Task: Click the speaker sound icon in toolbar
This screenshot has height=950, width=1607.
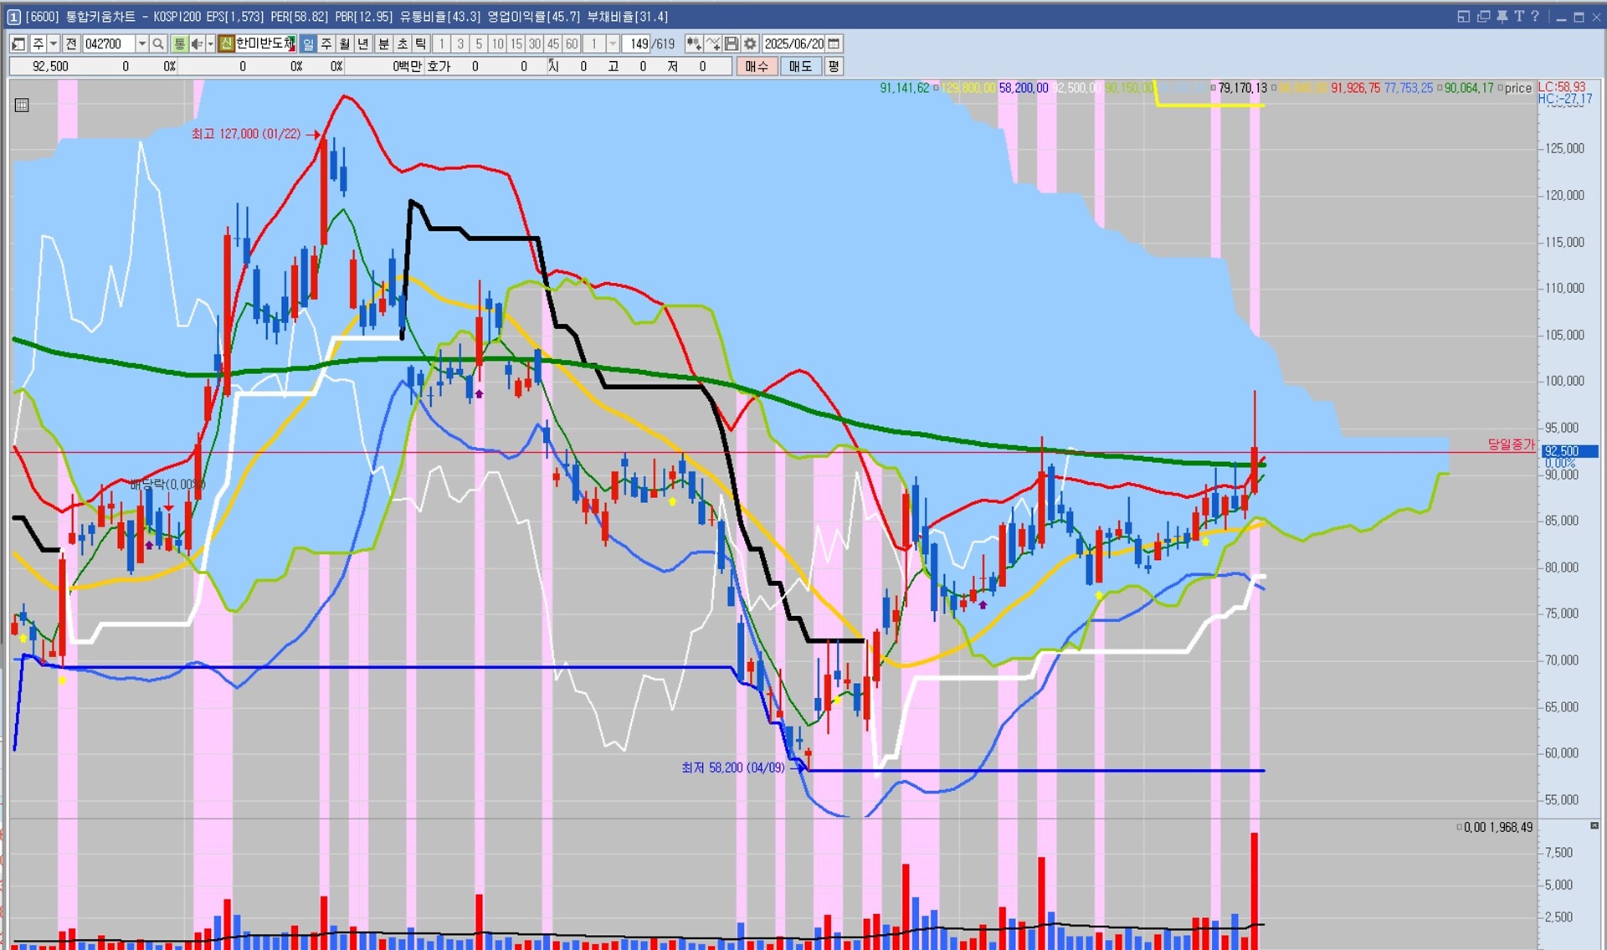Action: coord(196,44)
